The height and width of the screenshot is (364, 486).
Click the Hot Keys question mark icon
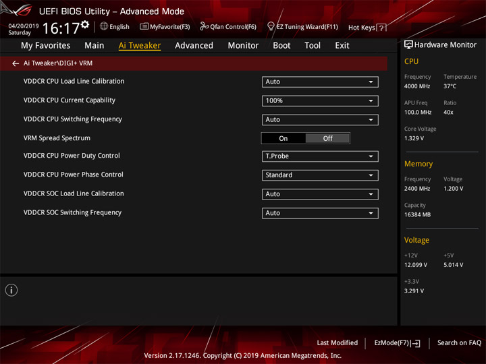click(x=381, y=28)
